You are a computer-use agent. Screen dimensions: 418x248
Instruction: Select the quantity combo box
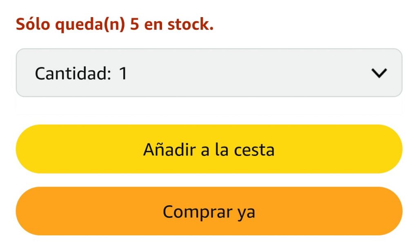209,73
